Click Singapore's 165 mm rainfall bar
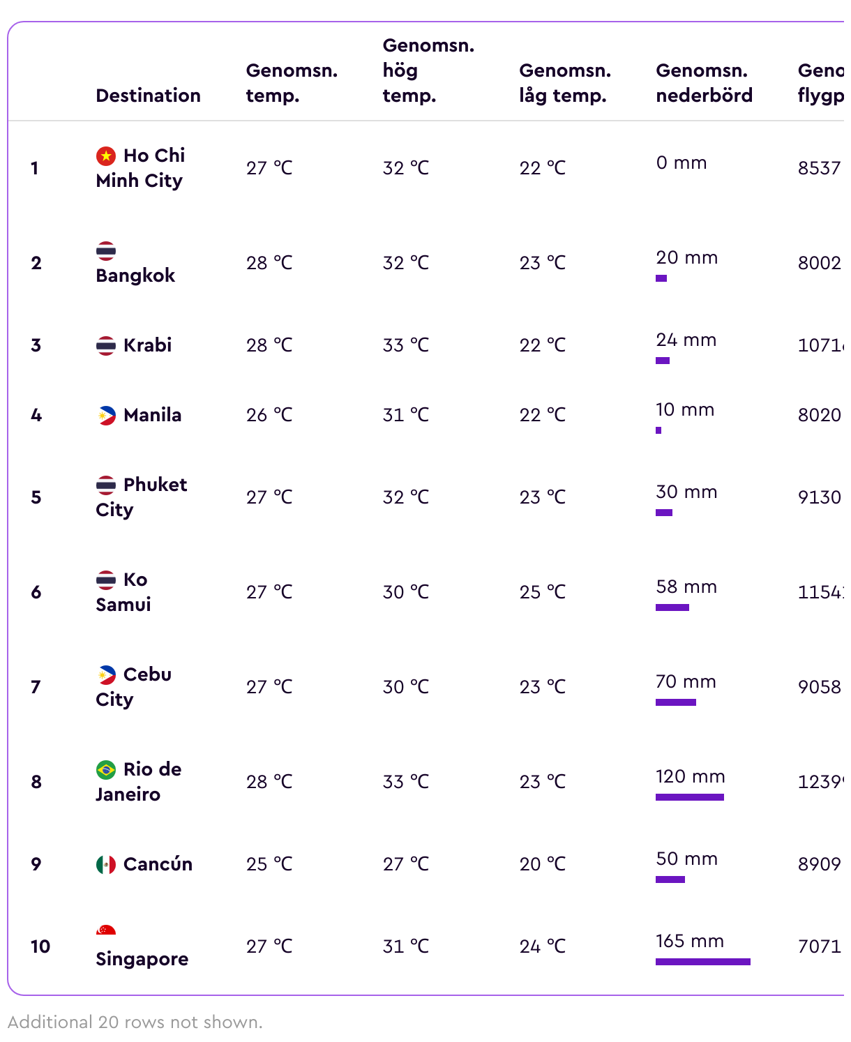The width and height of the screenshot is (851, 1042). tap(702, 962)
